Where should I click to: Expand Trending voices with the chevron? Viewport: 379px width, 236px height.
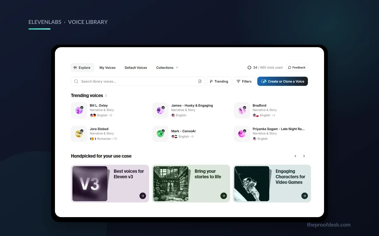pos(106,96)
